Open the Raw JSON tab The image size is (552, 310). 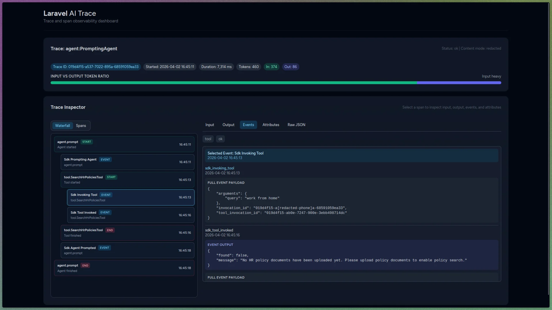[x=296, y=125]
